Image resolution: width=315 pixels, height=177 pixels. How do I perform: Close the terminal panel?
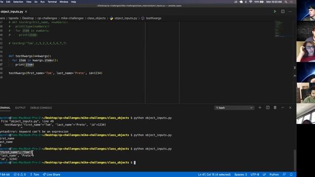click(x=290, y=108)
